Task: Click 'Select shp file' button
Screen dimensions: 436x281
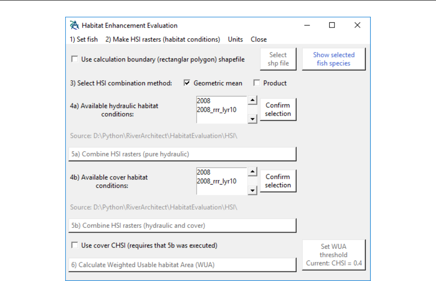Action: pos(278,59)
